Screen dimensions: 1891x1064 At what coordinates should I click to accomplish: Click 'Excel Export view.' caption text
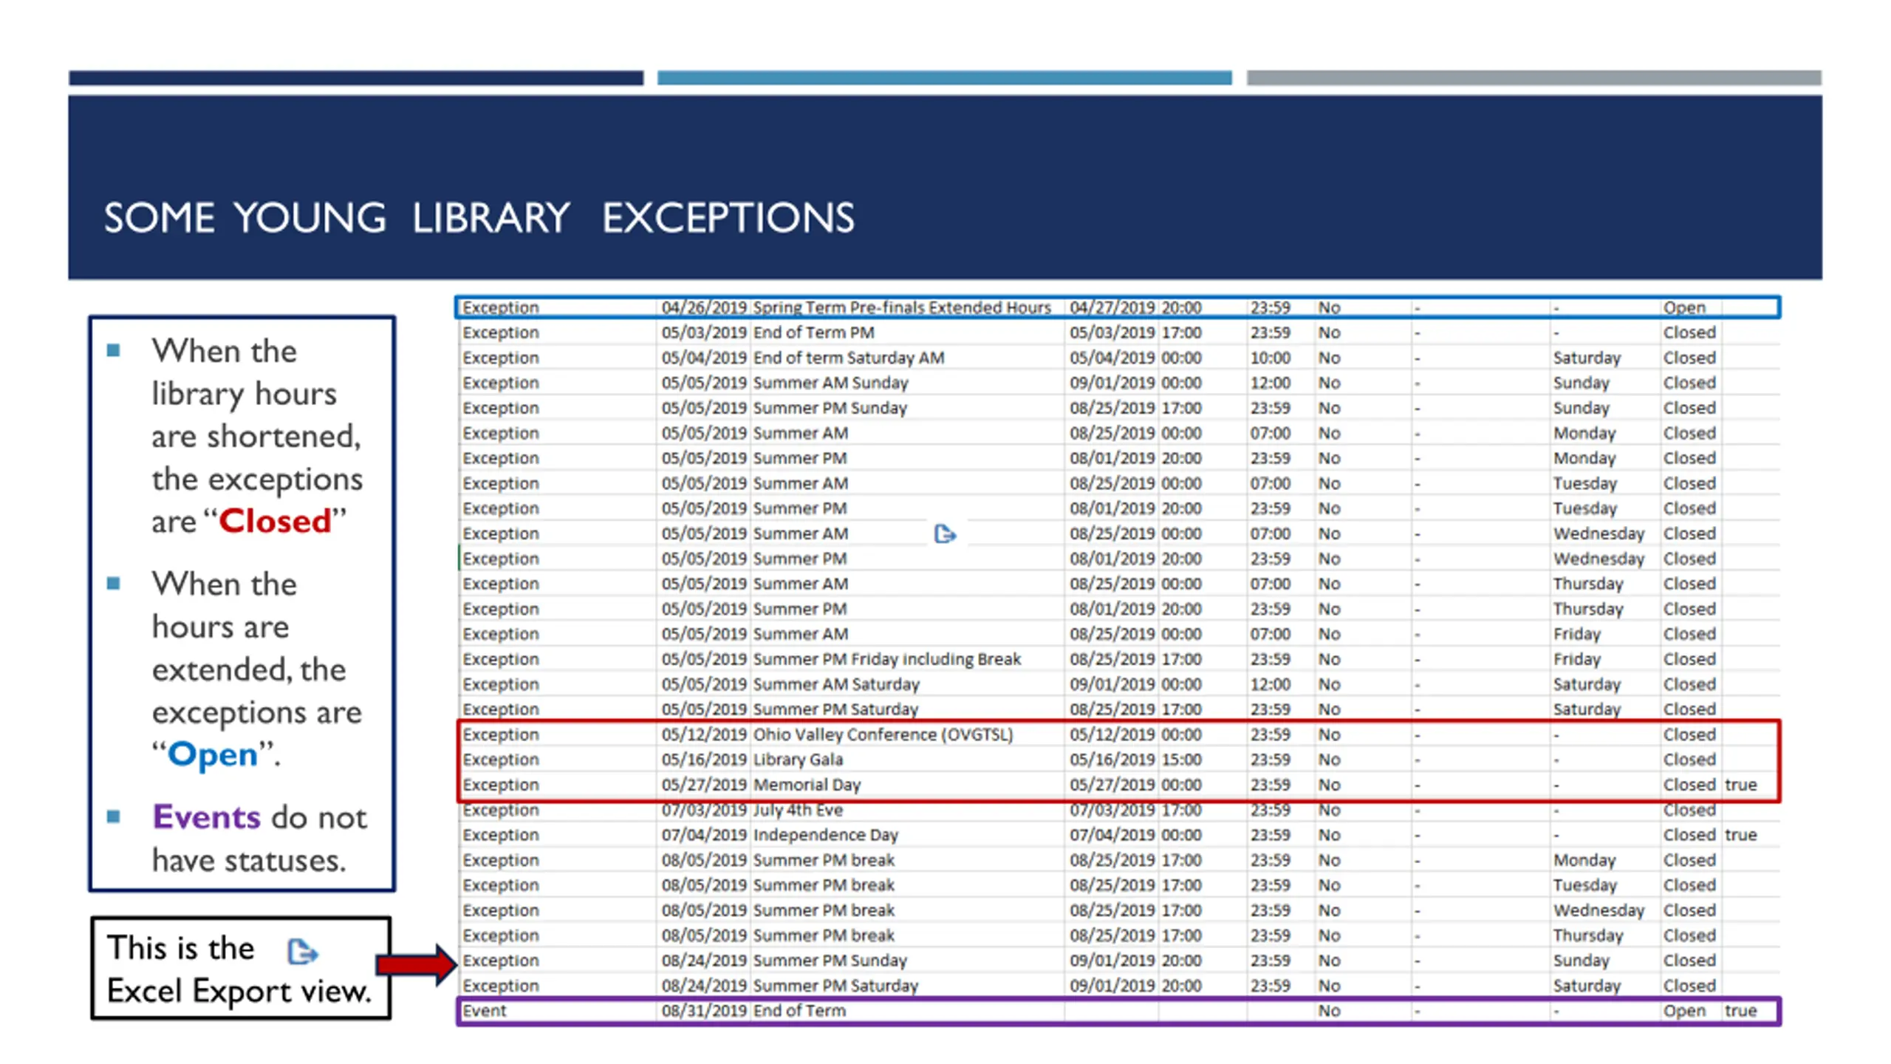tap(239, 992)
